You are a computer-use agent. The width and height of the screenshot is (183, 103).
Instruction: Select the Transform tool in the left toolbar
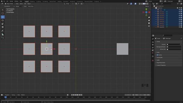(x=3, y=27)
